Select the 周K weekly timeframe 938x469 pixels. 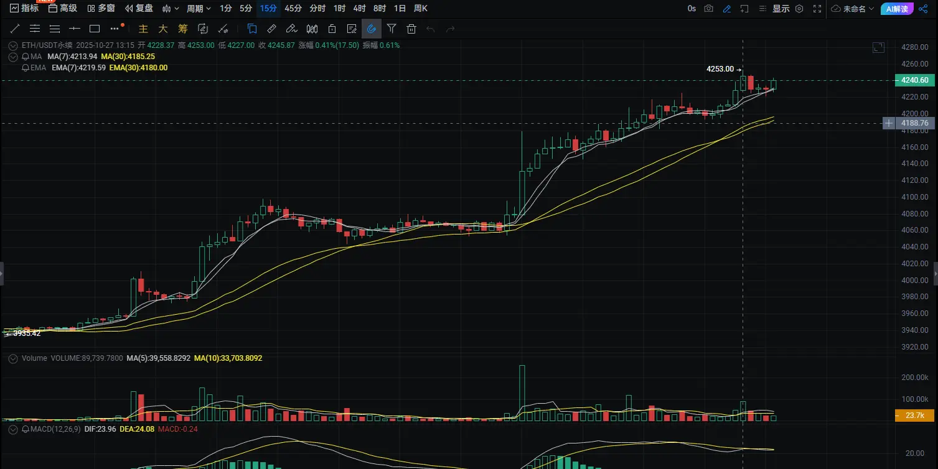point(421,9)
